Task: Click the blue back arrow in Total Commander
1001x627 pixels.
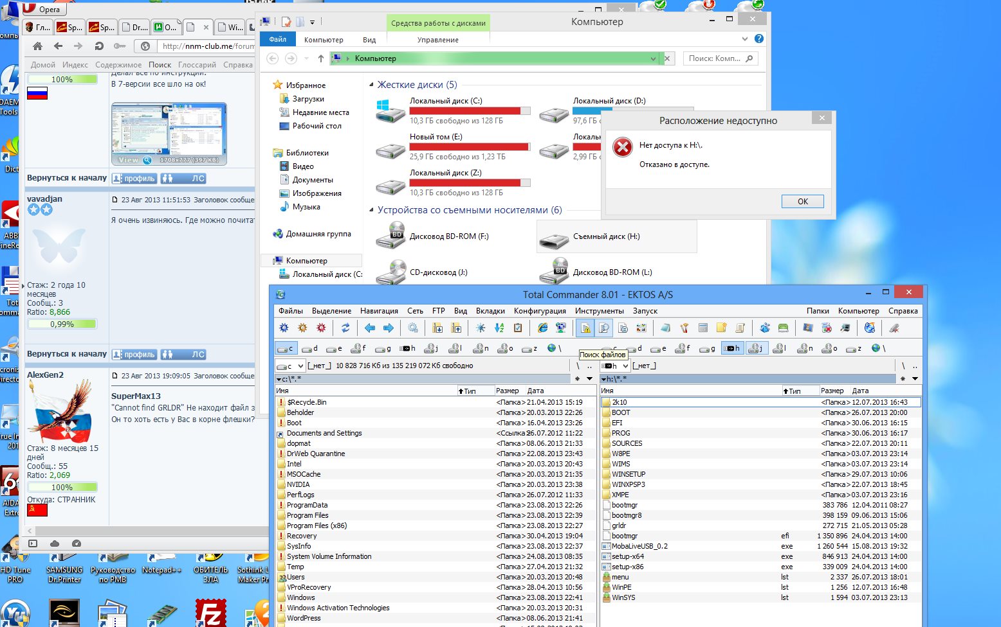Action: pyautogui.click(x=370, y=328)
